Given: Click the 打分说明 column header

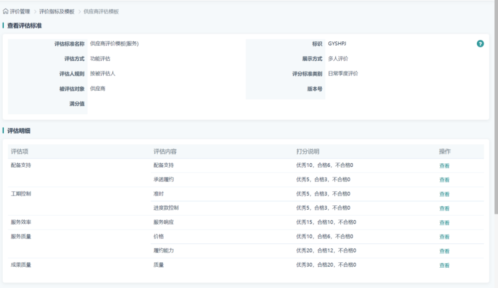Looking at the screenshot, I should [x=308, y=152].
